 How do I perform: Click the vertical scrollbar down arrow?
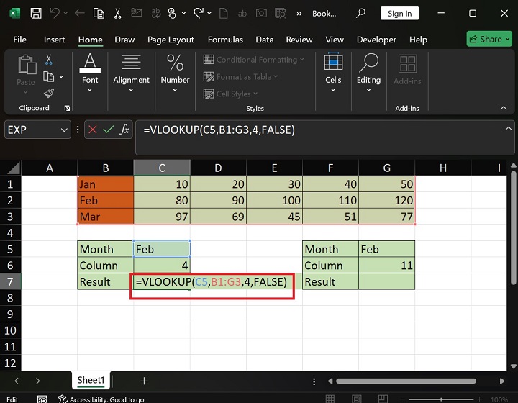tap(514, 366)
